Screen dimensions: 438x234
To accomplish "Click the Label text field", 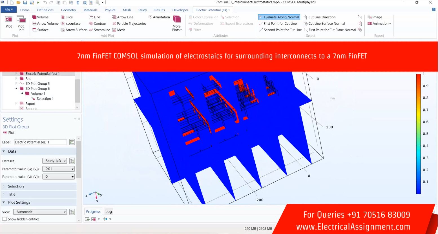I will (40, 142).
